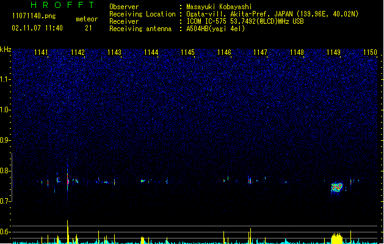Click the meteor label
Image resolution: width=384 pixels, height=244 pixels.
[87, 19]
